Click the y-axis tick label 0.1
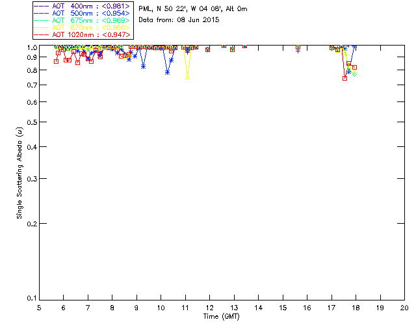416x333 pixels. 32,299
